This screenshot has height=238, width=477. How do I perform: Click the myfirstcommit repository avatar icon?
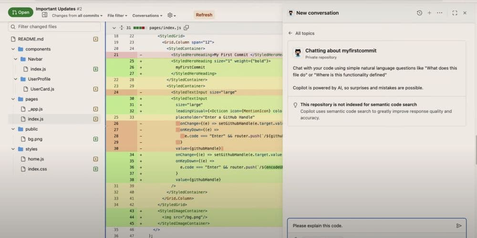(298, 52)
